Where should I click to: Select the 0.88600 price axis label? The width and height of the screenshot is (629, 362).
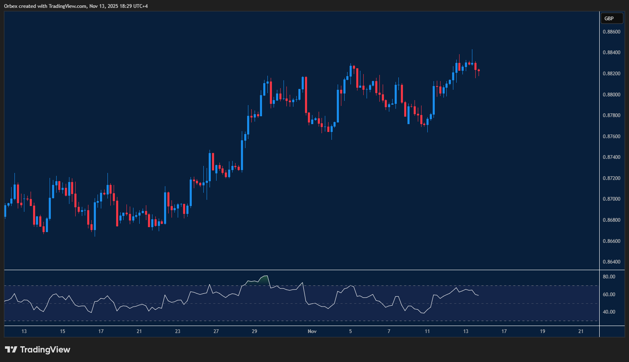tap(611, 32)
